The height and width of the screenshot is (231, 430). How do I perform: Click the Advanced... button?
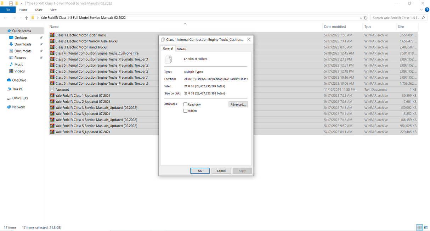point(238,105)
